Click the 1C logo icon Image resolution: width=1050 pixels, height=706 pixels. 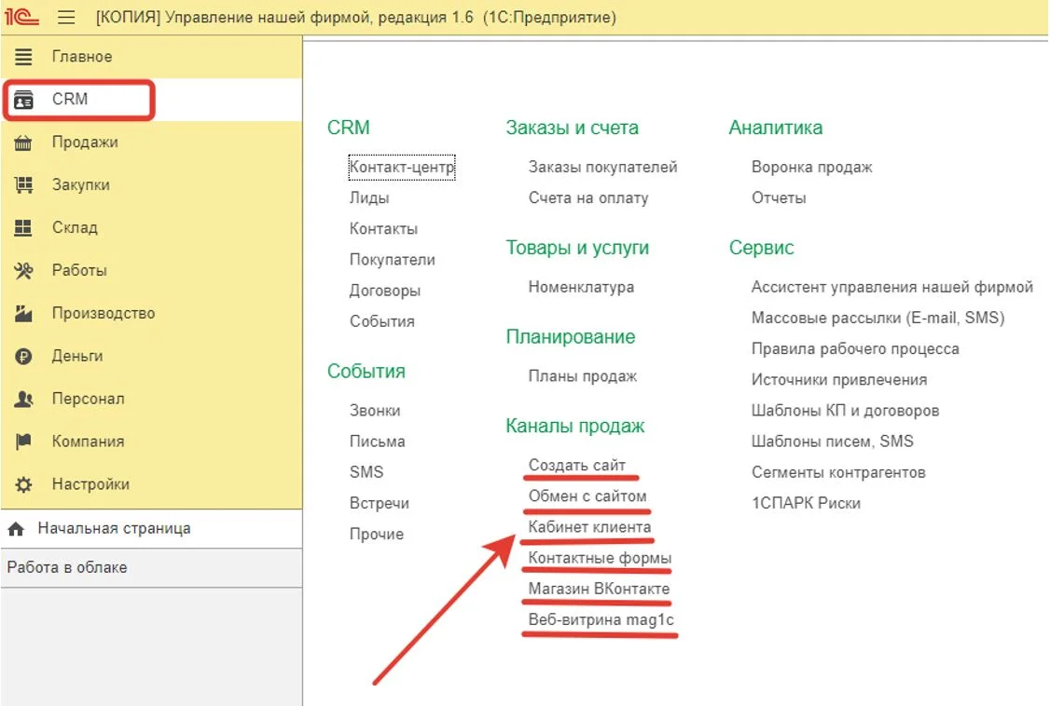click(x=21, y=17)
